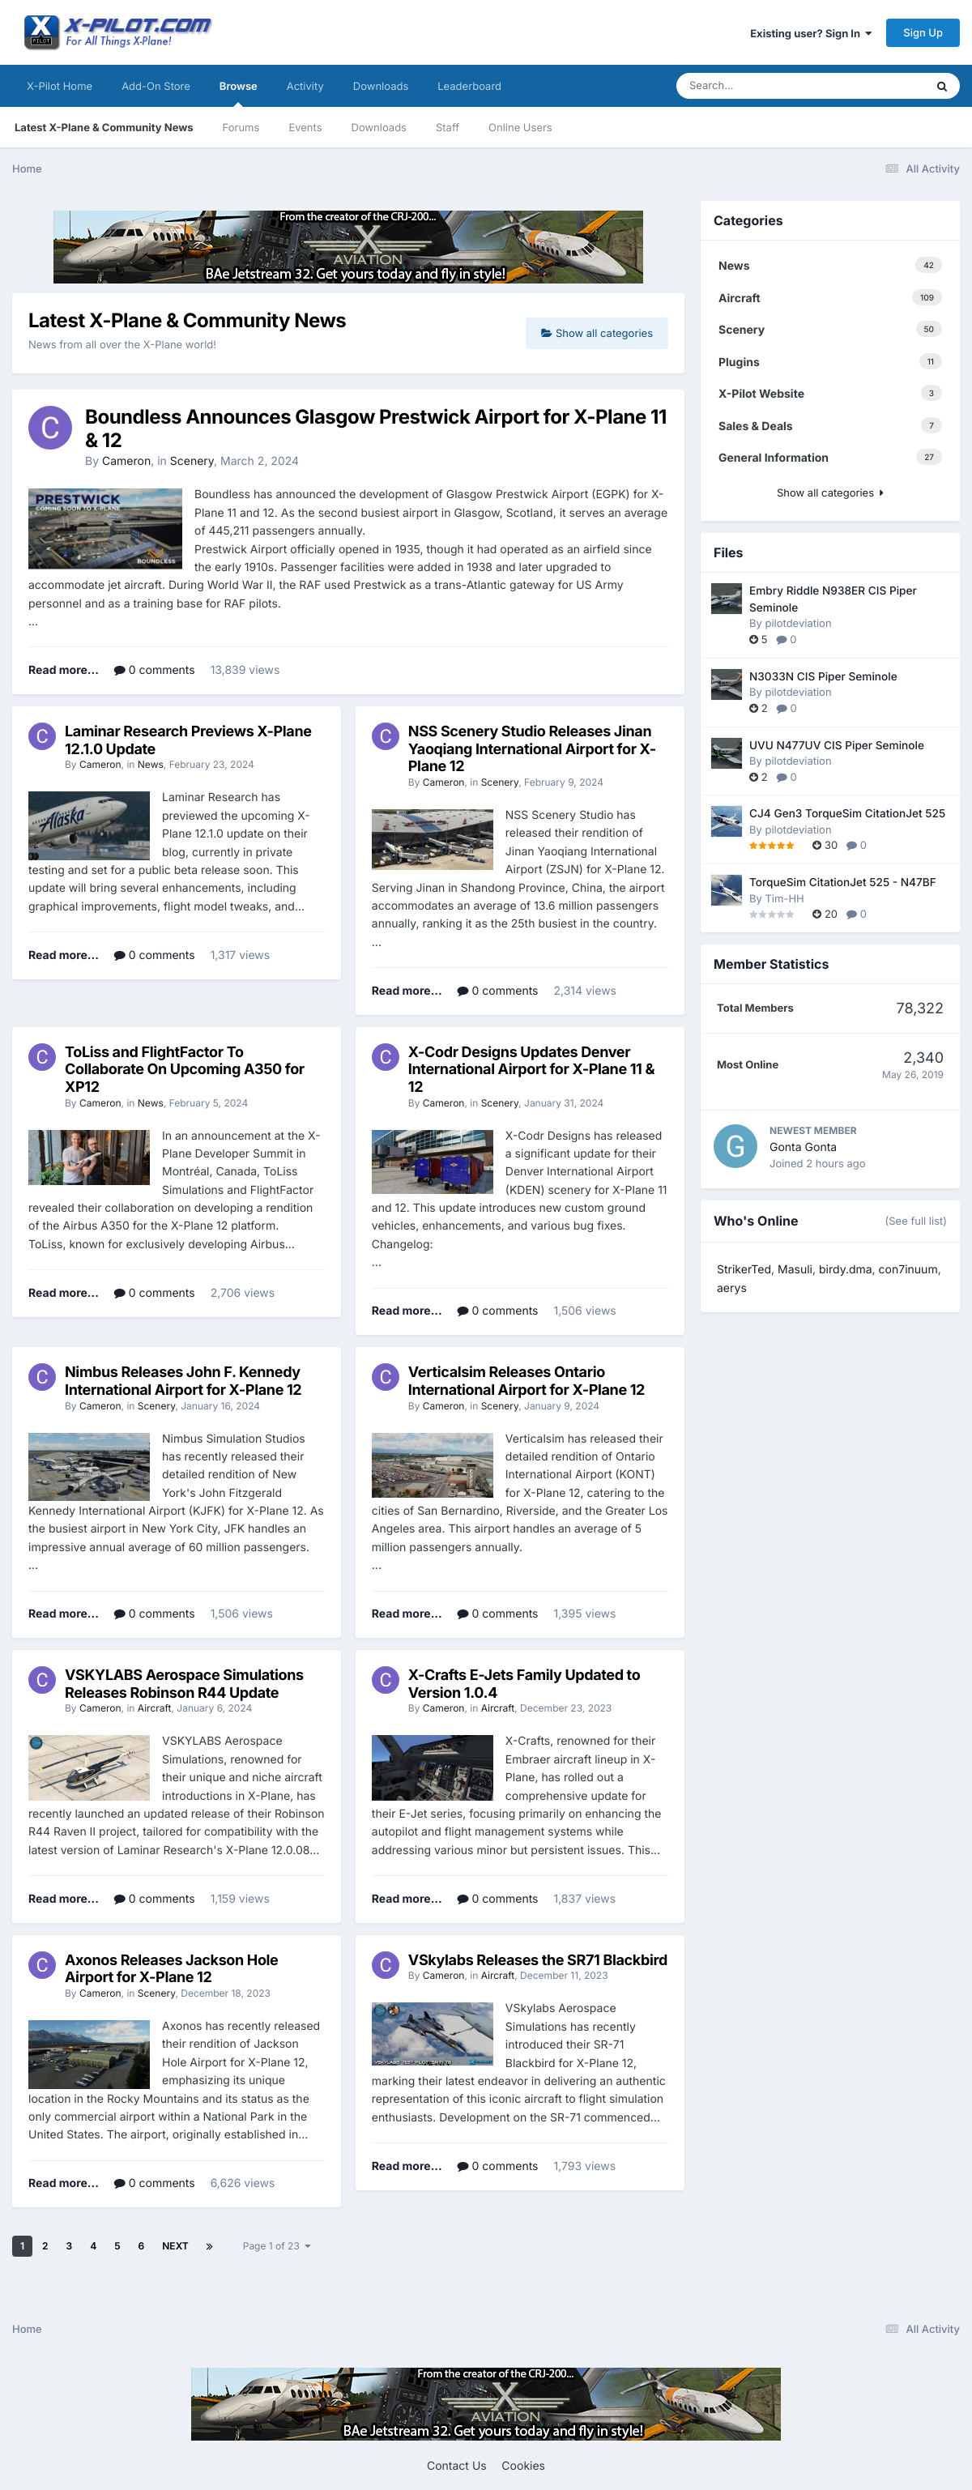
Task: Click author avatar on Nimbus JFK article
Action: tap(41, 1376)
